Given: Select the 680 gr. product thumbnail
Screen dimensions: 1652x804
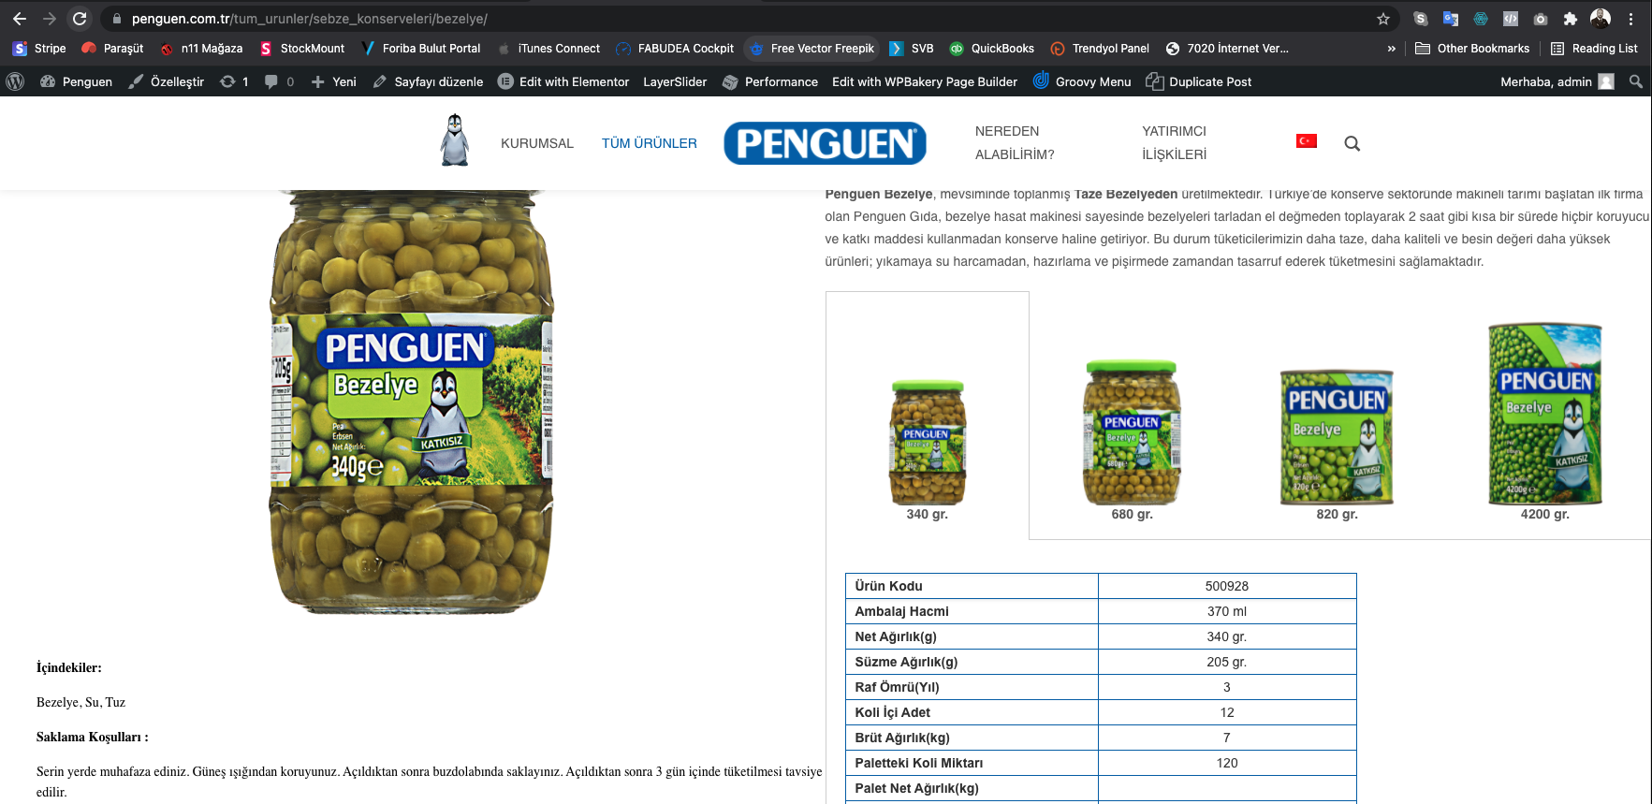Looking at the screenshot, I should click(x=1132, y=440).
